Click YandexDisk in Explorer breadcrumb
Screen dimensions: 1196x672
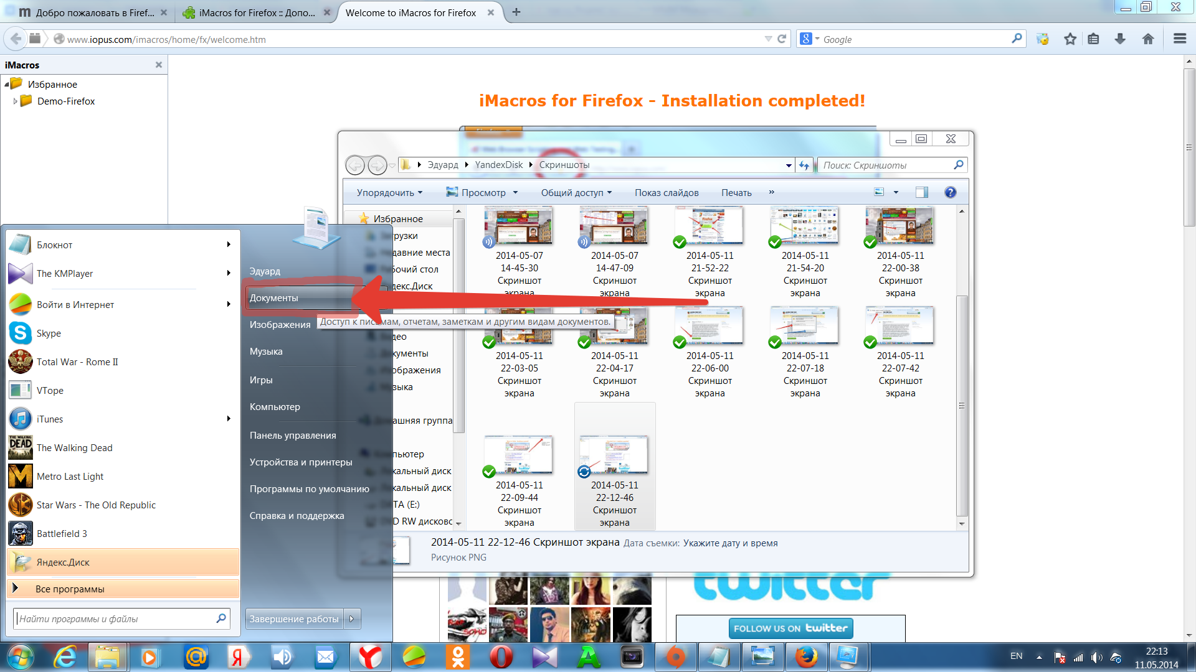[499, 165]
